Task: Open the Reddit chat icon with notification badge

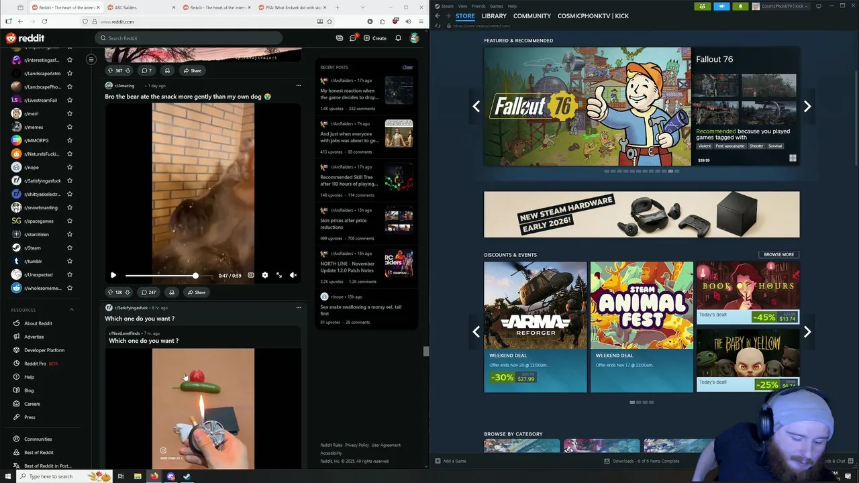Action: (x=353, y=38)
